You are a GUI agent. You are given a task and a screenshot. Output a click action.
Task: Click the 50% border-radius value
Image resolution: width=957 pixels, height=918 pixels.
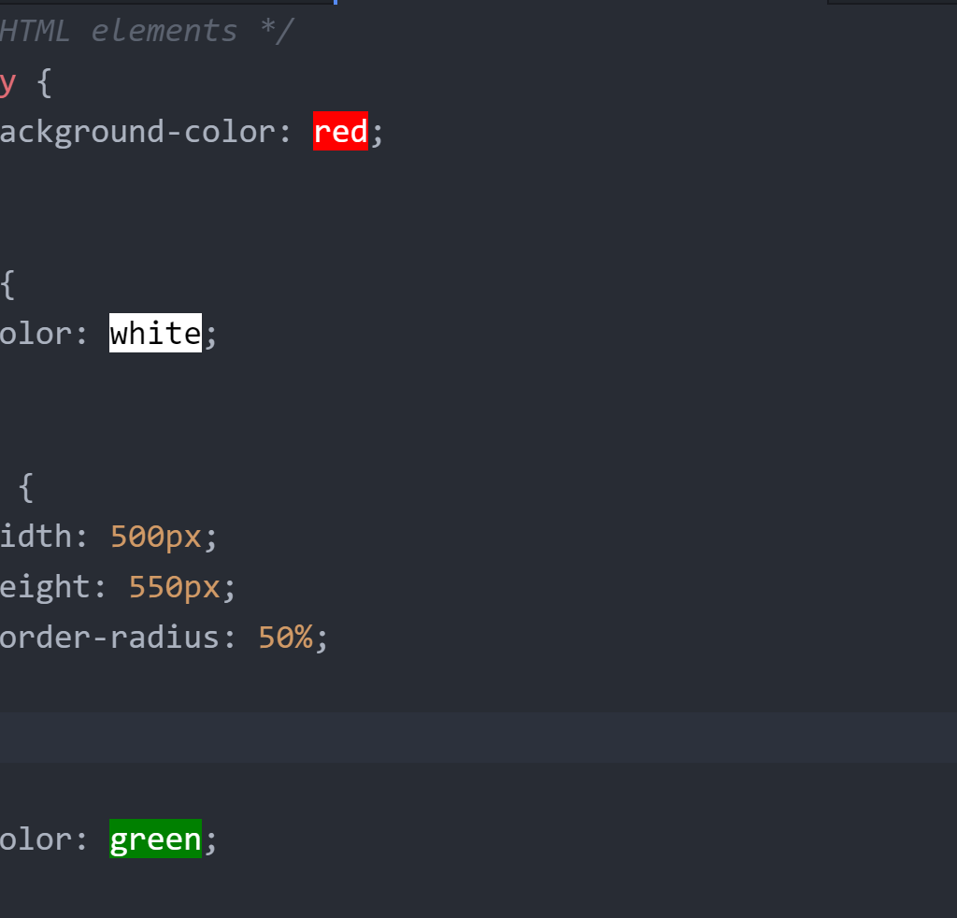coord(285,638)
